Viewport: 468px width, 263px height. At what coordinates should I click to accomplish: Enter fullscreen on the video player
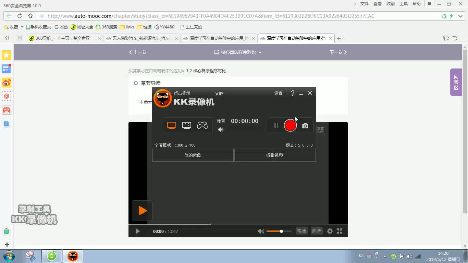340,231
